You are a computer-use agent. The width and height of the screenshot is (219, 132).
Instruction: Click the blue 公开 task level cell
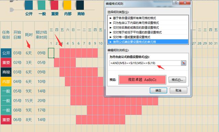pos(6,53)
